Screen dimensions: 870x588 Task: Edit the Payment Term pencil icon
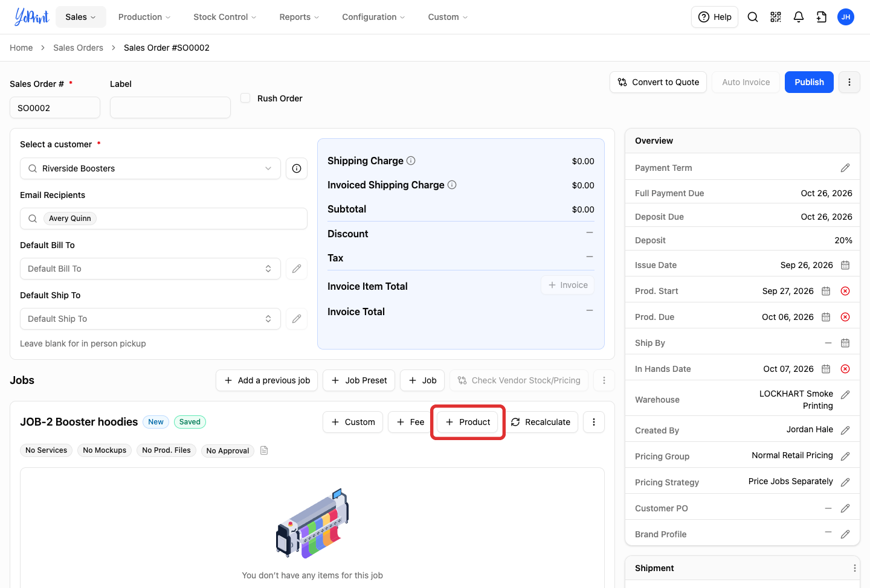click(x=845, y=168)
